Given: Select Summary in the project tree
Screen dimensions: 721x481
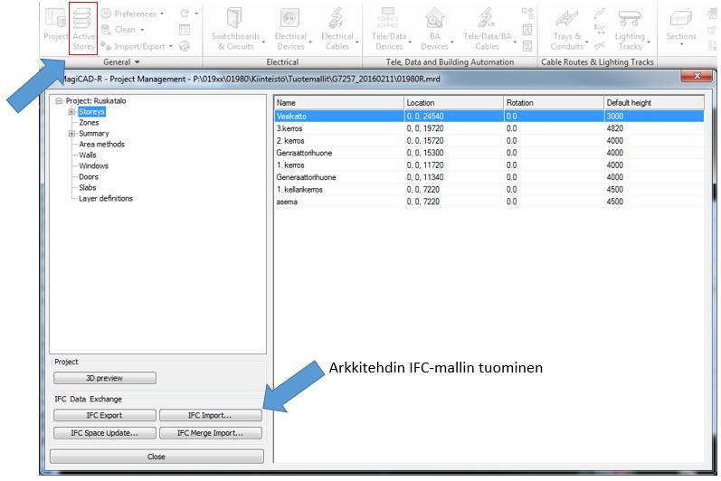Looking at the screenshot, I should (94, 134).
